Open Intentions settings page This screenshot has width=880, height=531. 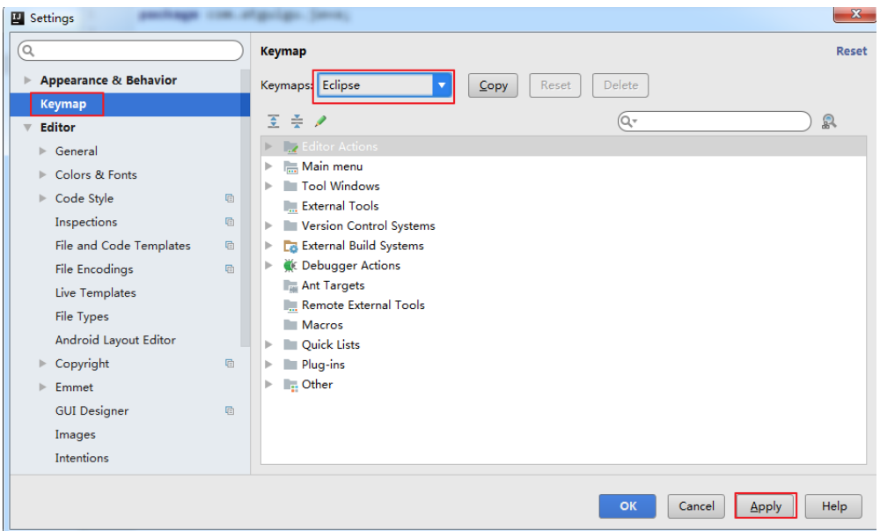82,458
